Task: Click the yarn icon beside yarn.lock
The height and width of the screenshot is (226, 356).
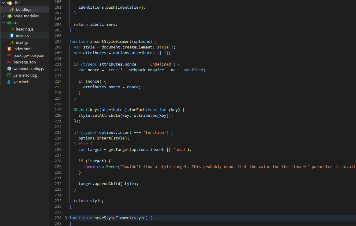Action: [x=9, y=82]
